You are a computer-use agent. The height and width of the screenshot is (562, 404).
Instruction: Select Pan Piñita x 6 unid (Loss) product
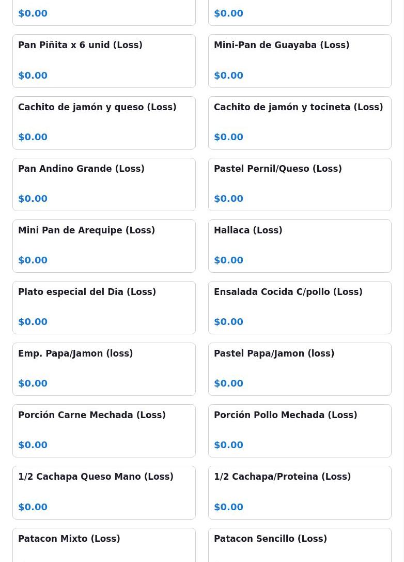tap(104, 61)
